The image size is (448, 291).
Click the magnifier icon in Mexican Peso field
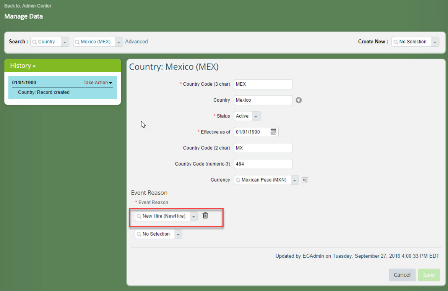238,180
